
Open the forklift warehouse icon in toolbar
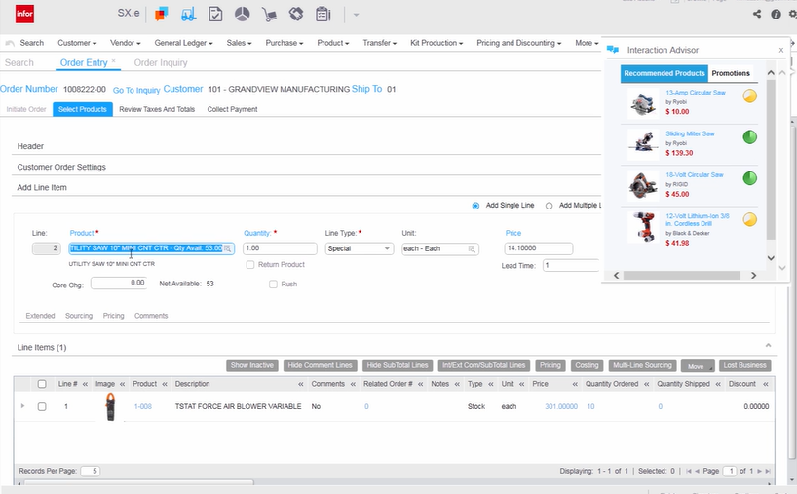click(188, 15)
